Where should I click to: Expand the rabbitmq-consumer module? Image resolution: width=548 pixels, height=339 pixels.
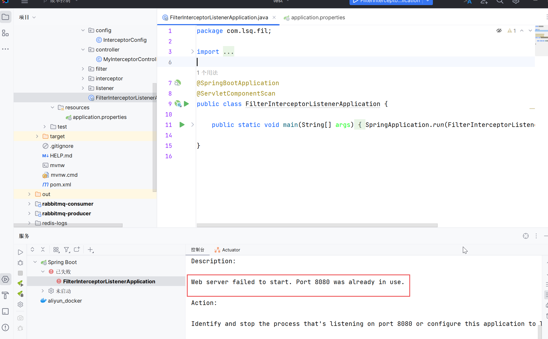point(29,204)
